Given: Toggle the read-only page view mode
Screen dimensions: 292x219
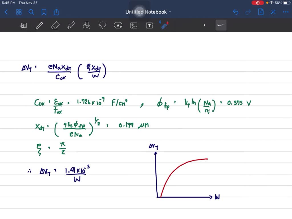Looking at the screenshot, I should (24, 25).
